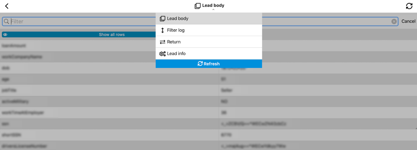This screenshot has width=417, height=150.
Task: Toggle the eye icon for showing rows
Action: point(5,35)
